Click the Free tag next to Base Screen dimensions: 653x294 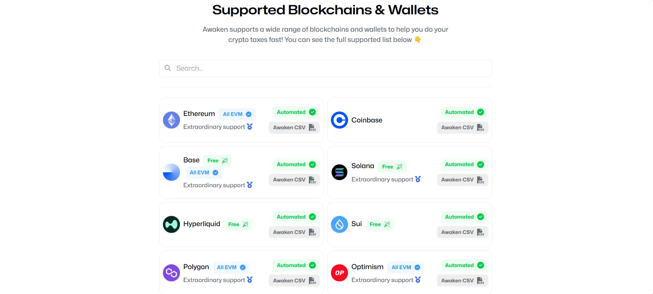(217, 161)
